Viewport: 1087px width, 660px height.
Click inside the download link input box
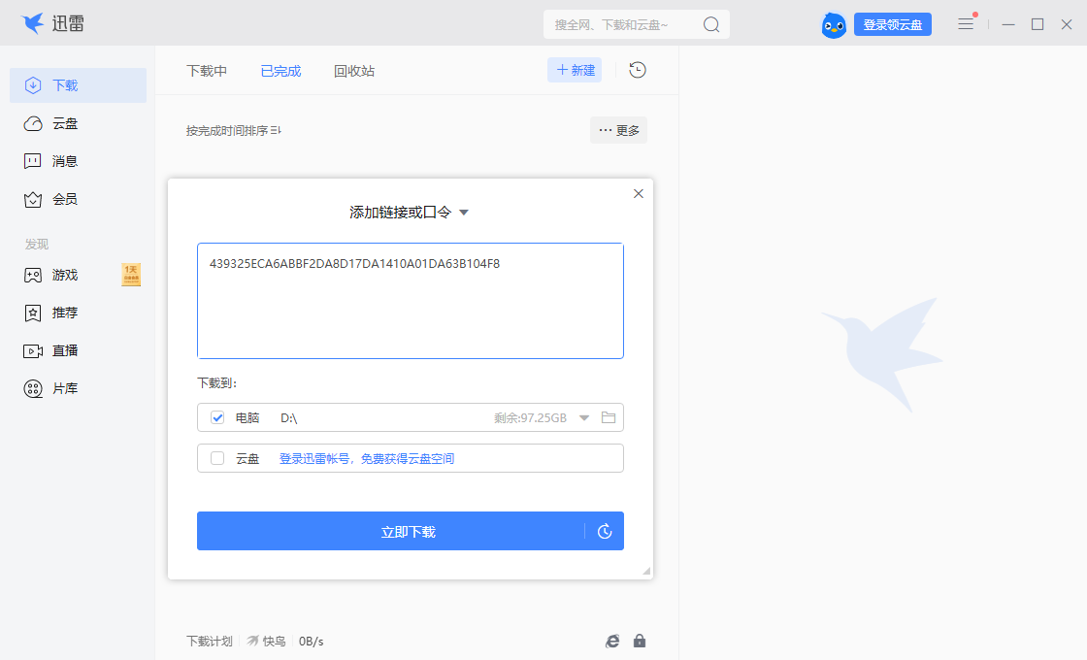pyautogui.click(x=410, y=301)
